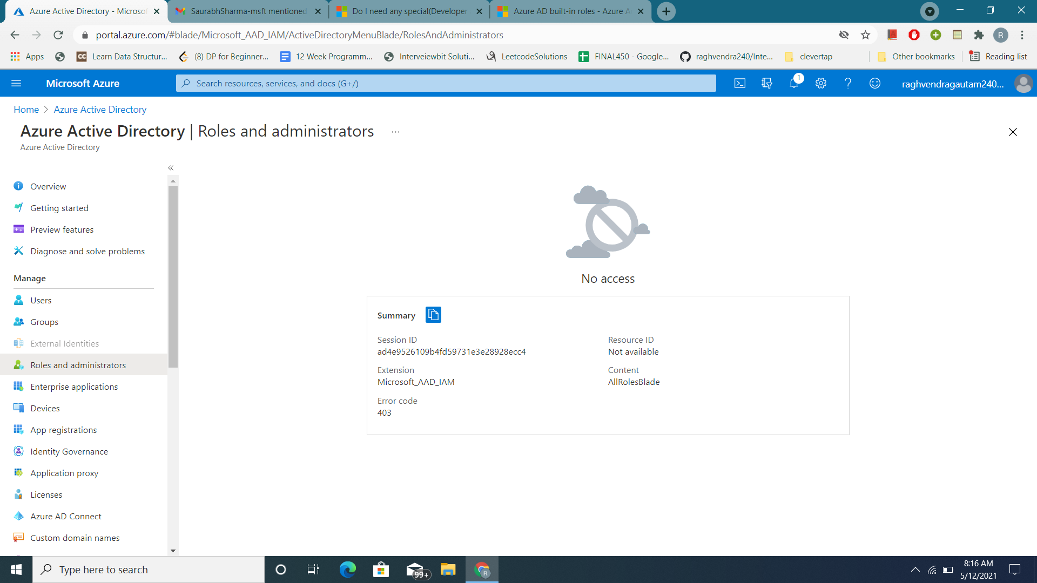The image size is (1037, 583).
Task: Click the address bar URL
Action: click(x=299, y=35)
